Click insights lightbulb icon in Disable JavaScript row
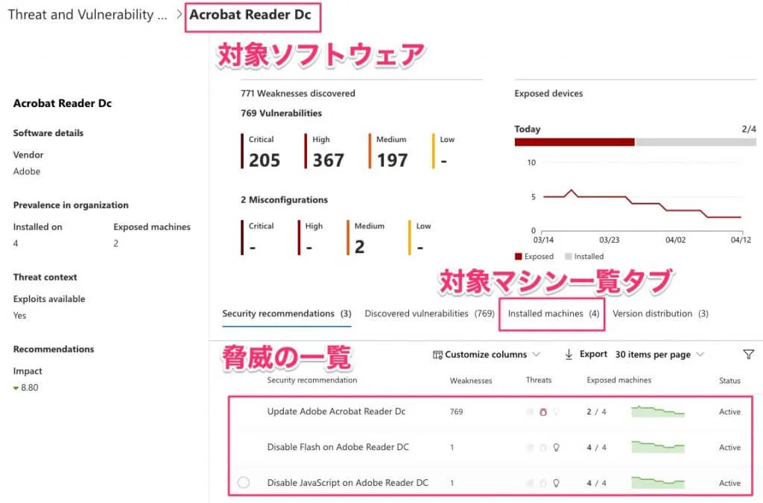The width and height of the screenshot is (763, 503). click(x=556, y=483)
